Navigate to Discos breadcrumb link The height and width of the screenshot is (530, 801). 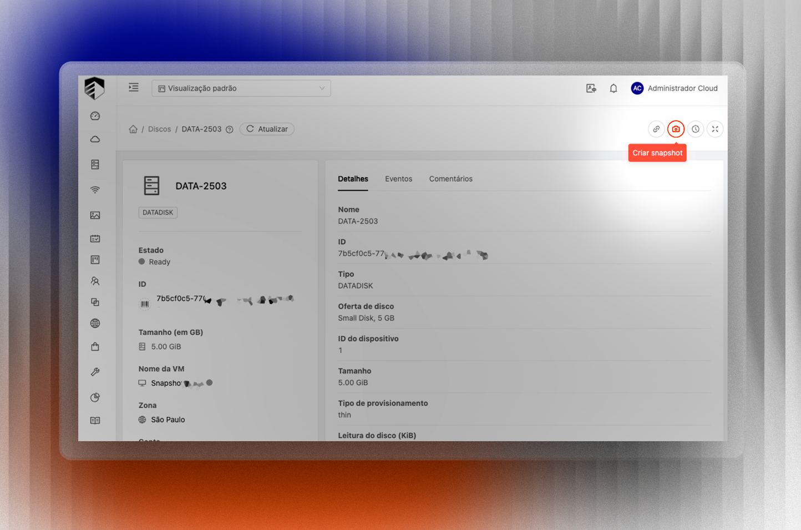159,129
